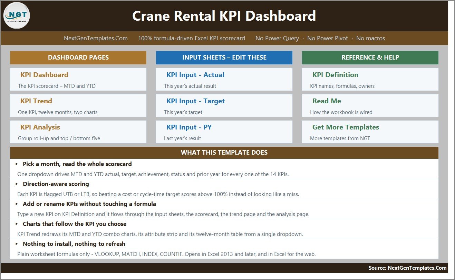Viewport: 455px width, 280px height.
Task: Click 'Pick a month, read the whole scorecard' heading
Action: point(77,164)
